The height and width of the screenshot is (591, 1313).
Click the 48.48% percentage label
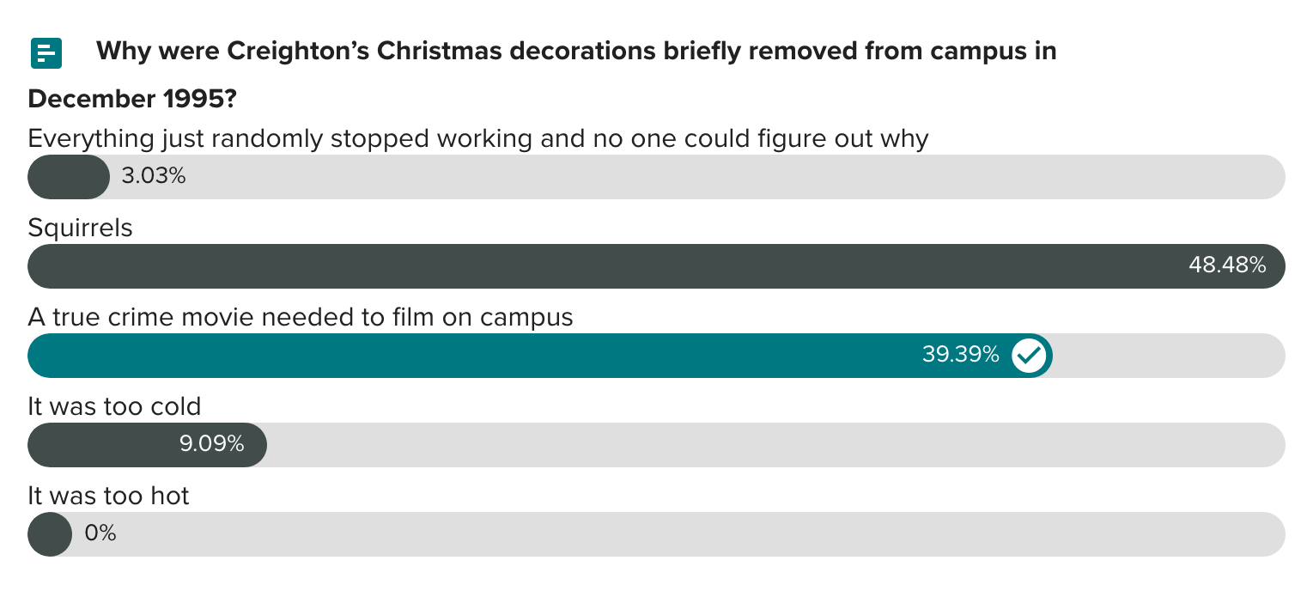click(x=1227, y=265)
